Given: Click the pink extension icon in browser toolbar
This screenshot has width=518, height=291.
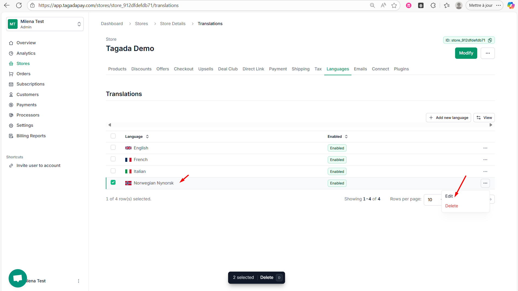Looking at the screenshot, I should coord(409,5).
